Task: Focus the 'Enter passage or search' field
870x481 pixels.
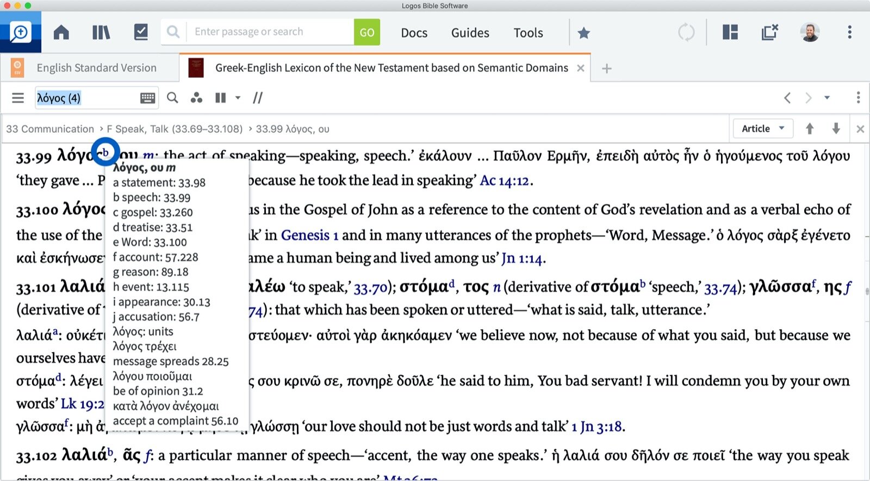Action: 270,32
